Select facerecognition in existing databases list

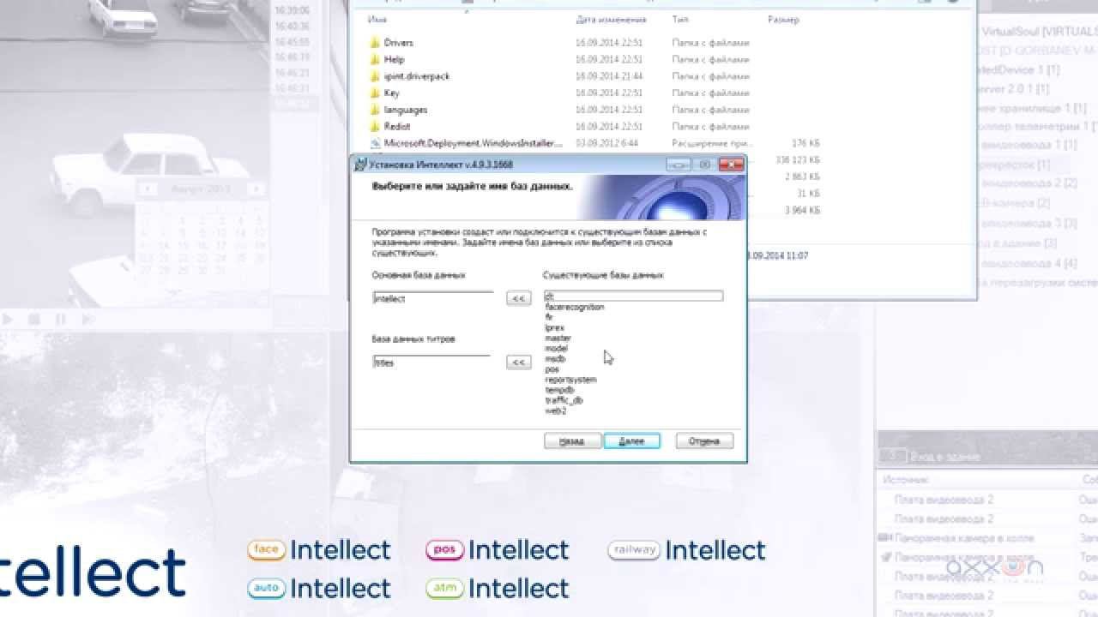[574, 307]
